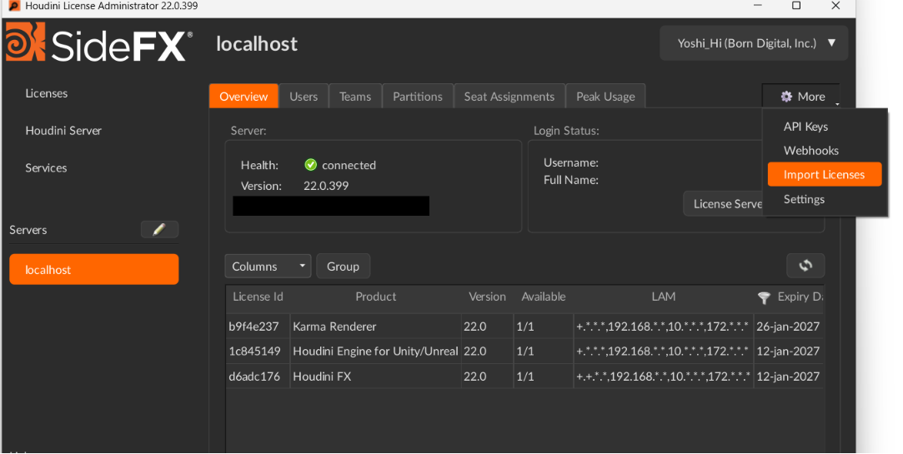
Task: Switch to the Users tab
Action: 304,97
